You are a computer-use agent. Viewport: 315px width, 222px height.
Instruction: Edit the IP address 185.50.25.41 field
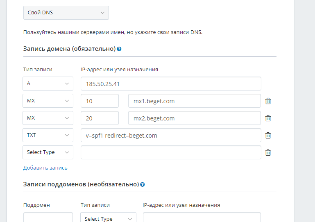pyautogui.click(x=171, y=84)
